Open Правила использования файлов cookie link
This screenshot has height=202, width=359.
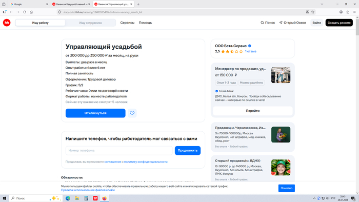(88, 190)
